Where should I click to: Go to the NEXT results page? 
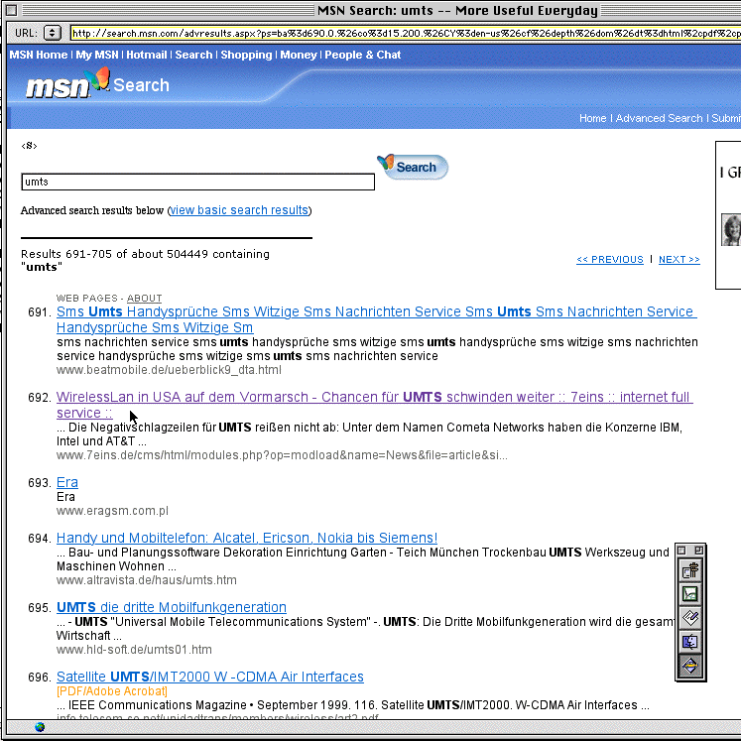point(679,260)
